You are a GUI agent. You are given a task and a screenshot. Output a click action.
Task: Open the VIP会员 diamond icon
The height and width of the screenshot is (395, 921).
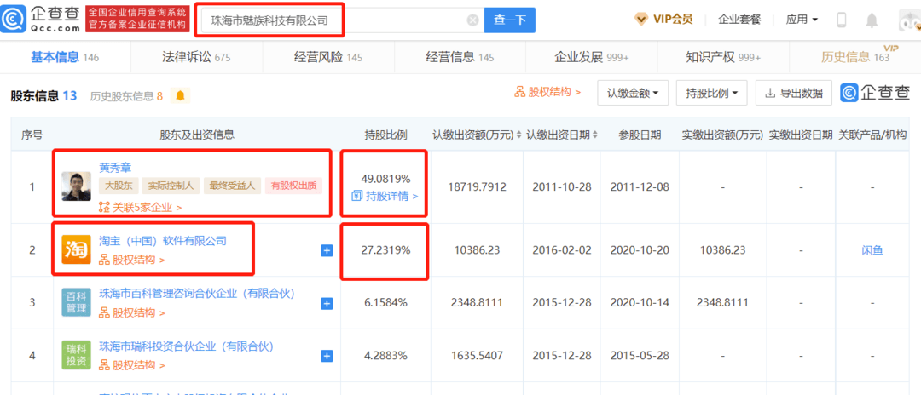click(x=641, y=20)
